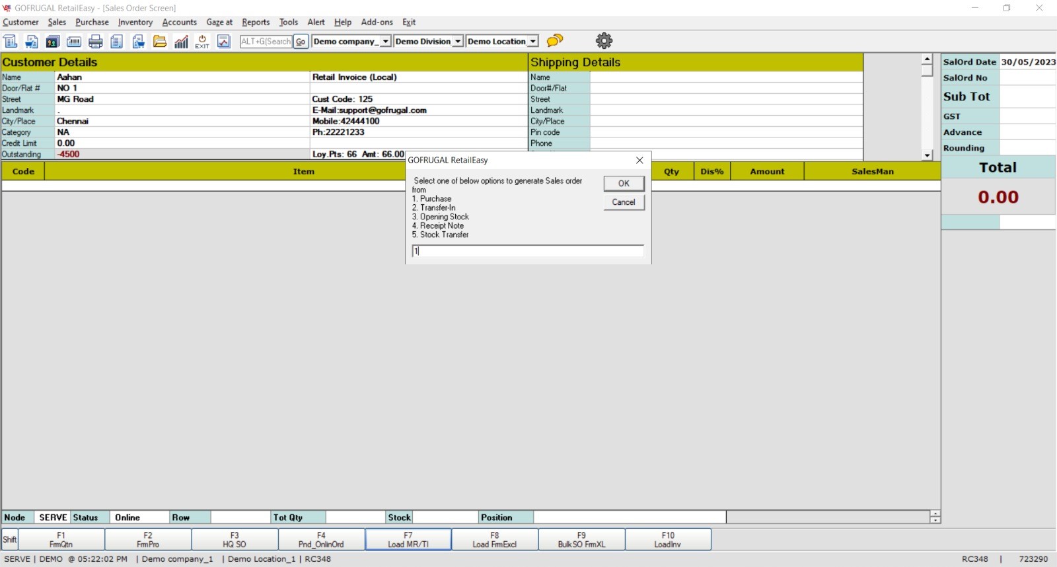Click the EXIT power icon in toolbar
The width and height of the screenshot is (1057, 567).
click(x=202, y=41)
